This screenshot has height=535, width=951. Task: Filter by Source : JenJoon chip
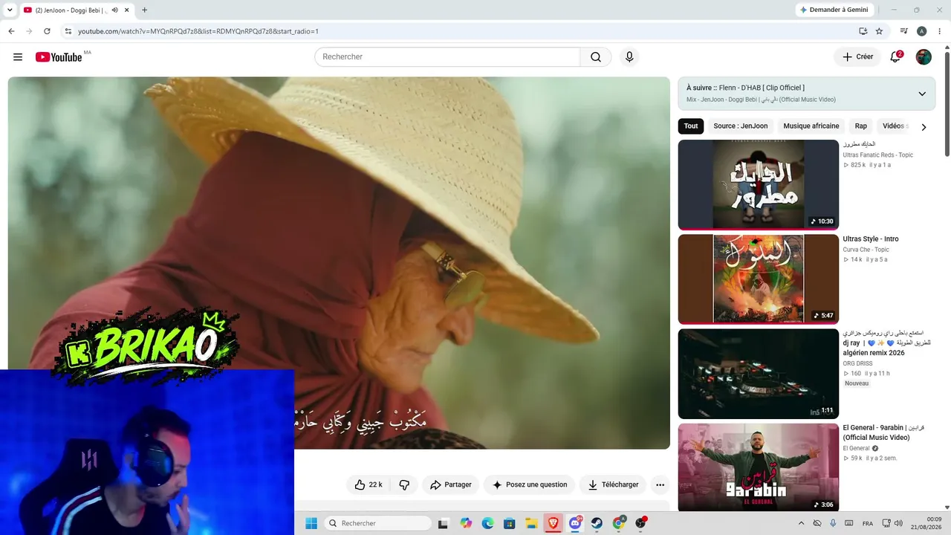[741, 126]
